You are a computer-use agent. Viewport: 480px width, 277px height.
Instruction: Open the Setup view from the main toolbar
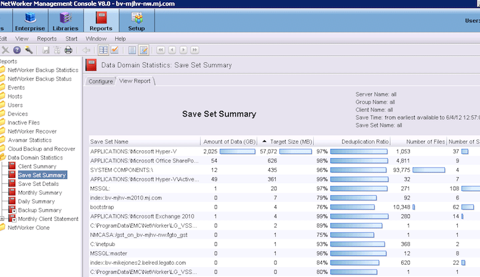137,20
